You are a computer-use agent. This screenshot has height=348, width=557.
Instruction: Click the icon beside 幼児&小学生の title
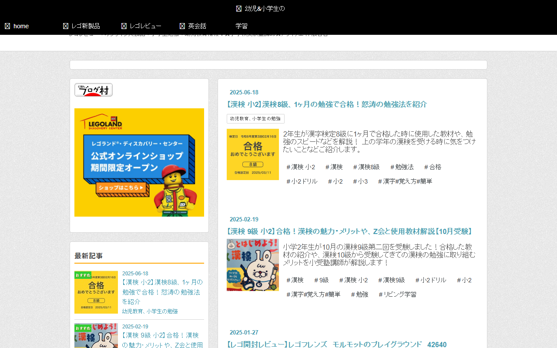click(239, 9)
